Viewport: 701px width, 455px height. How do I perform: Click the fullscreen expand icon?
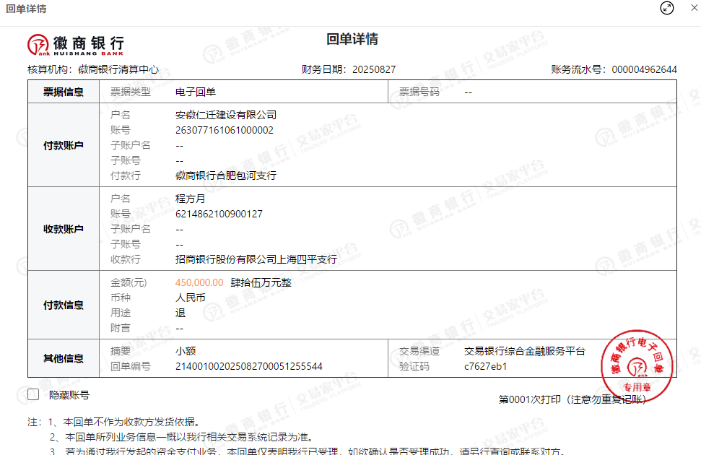667,8
